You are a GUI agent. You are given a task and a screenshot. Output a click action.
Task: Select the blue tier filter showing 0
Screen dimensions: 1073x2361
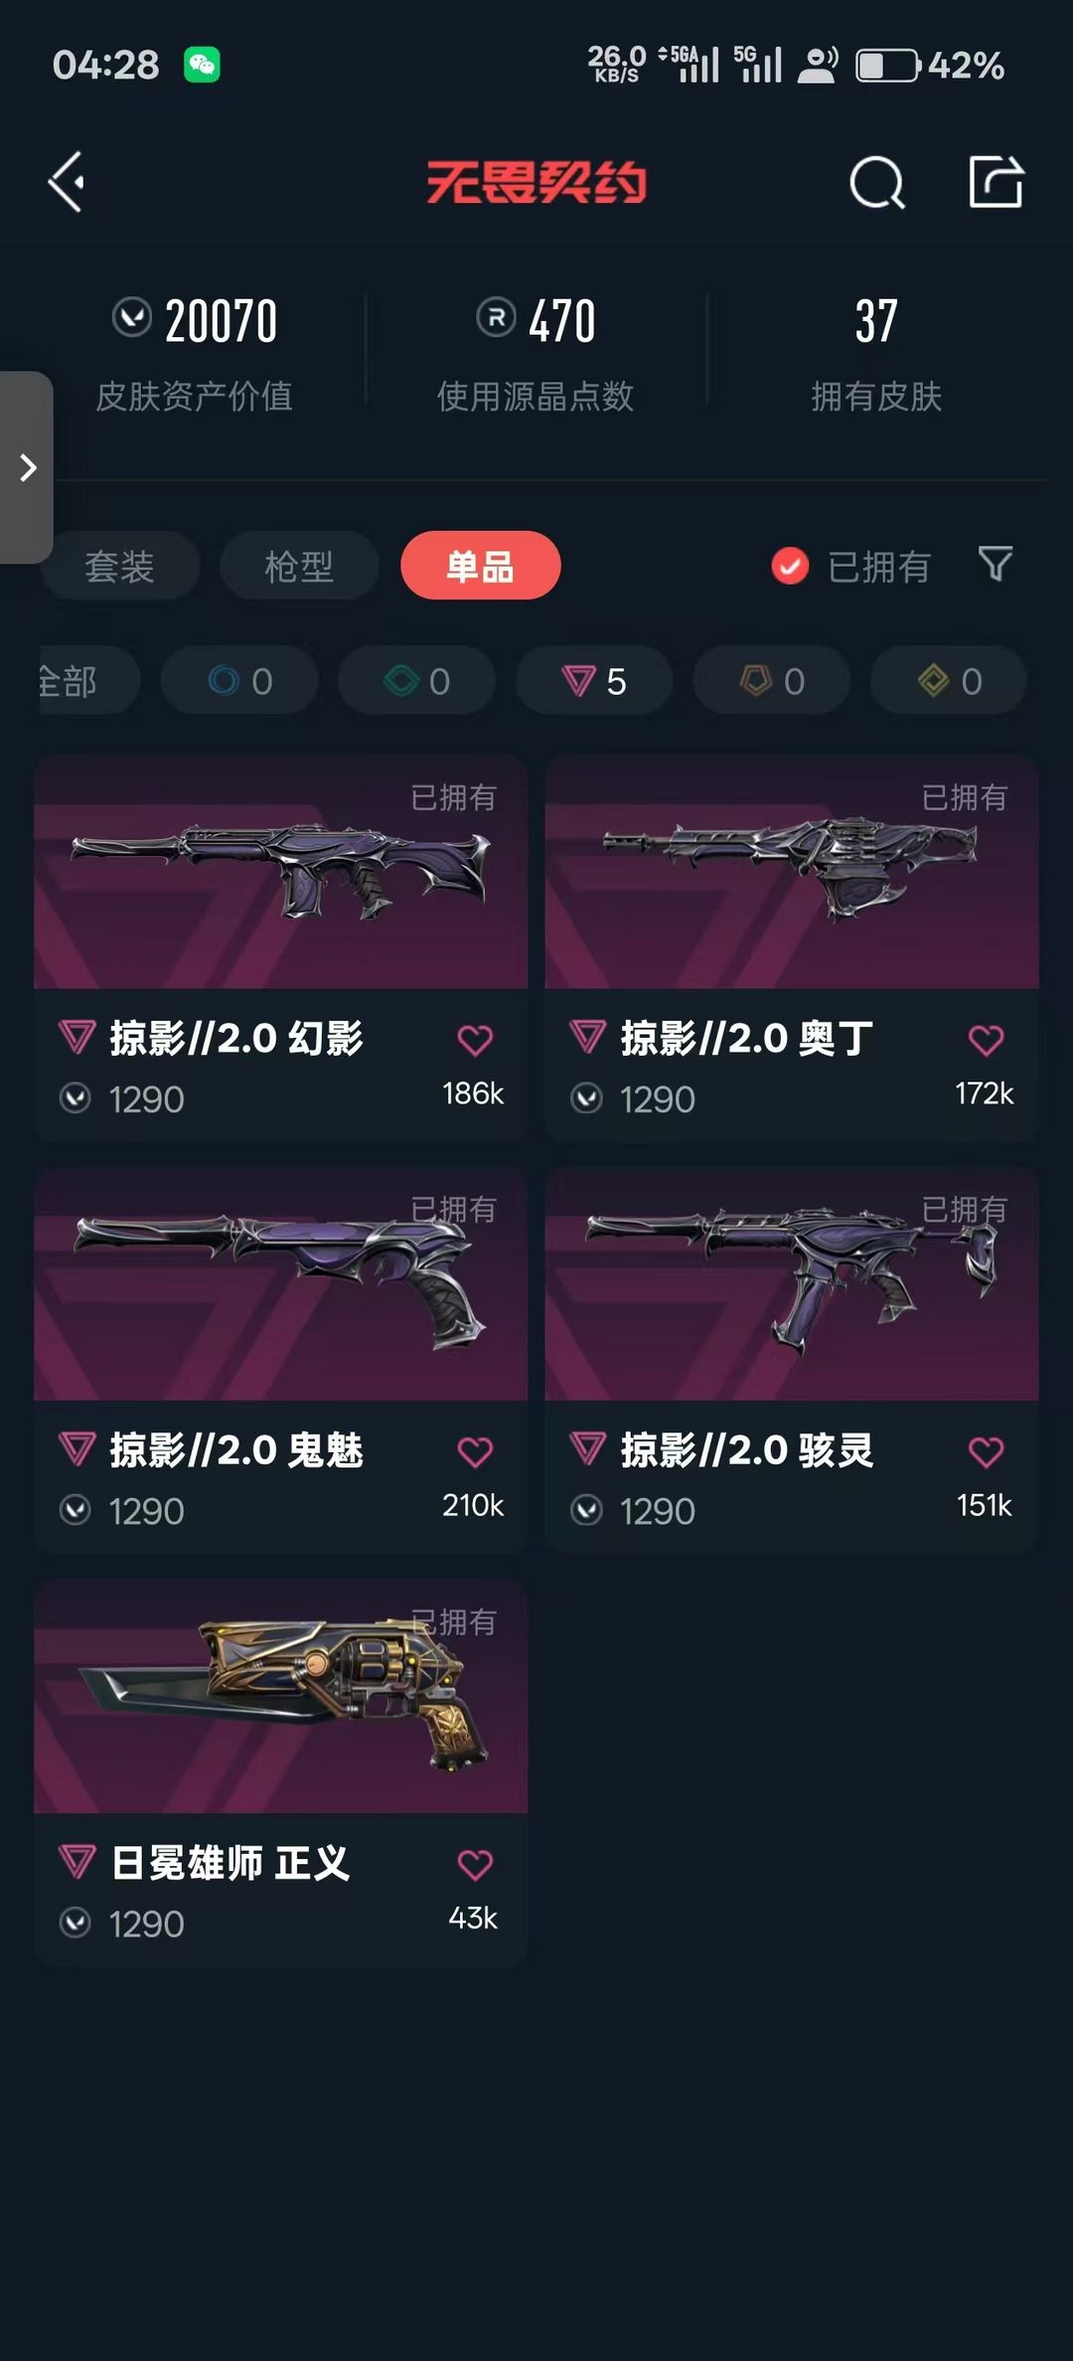click(x=239, y=681)
